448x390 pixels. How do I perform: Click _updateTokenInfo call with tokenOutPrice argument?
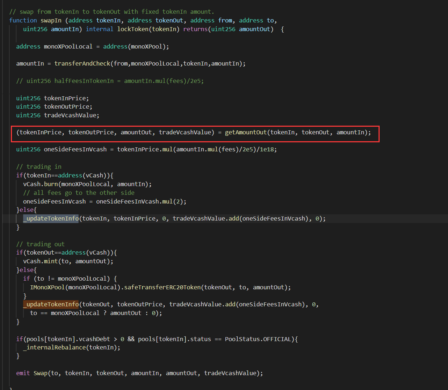click(x=51, y=304)
